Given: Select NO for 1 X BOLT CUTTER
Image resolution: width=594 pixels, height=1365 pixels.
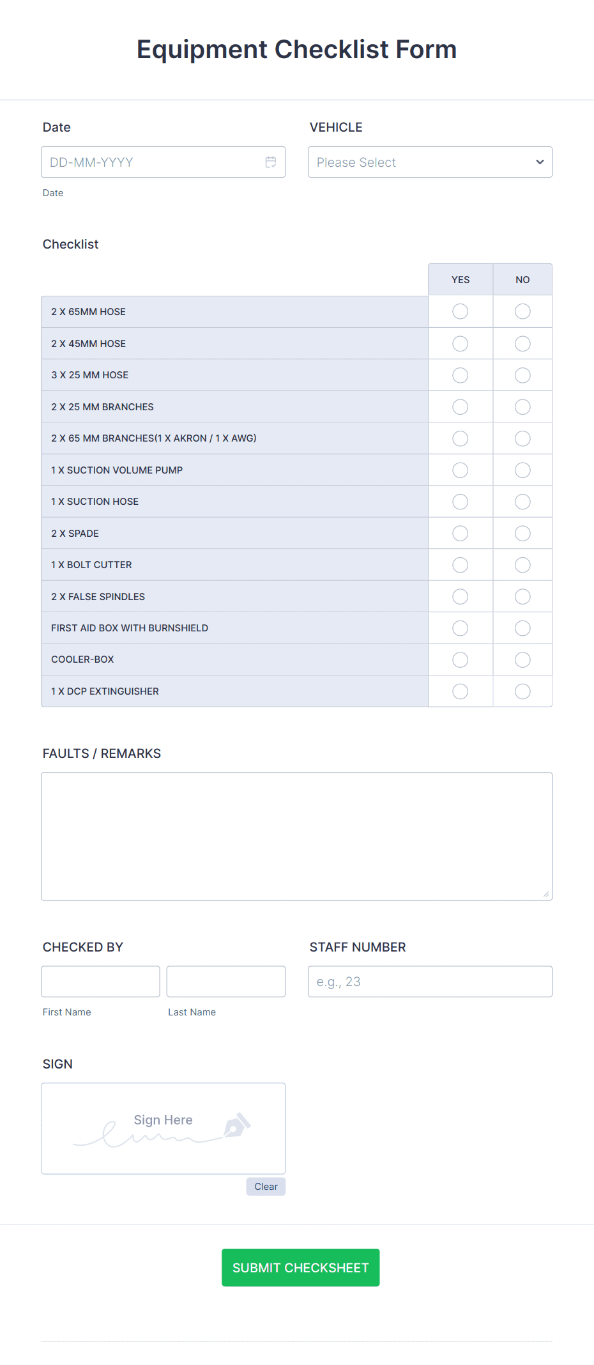Looking at the screenshot, I should [522, 564].
